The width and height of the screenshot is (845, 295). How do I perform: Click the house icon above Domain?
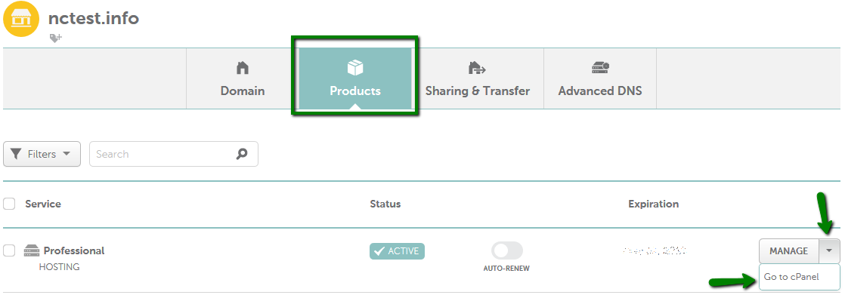pos(243,68)
